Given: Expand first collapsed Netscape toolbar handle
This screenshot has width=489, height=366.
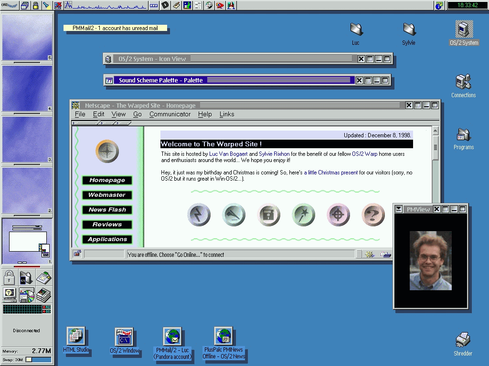Looking at the screenshot, I should [85, 123].
